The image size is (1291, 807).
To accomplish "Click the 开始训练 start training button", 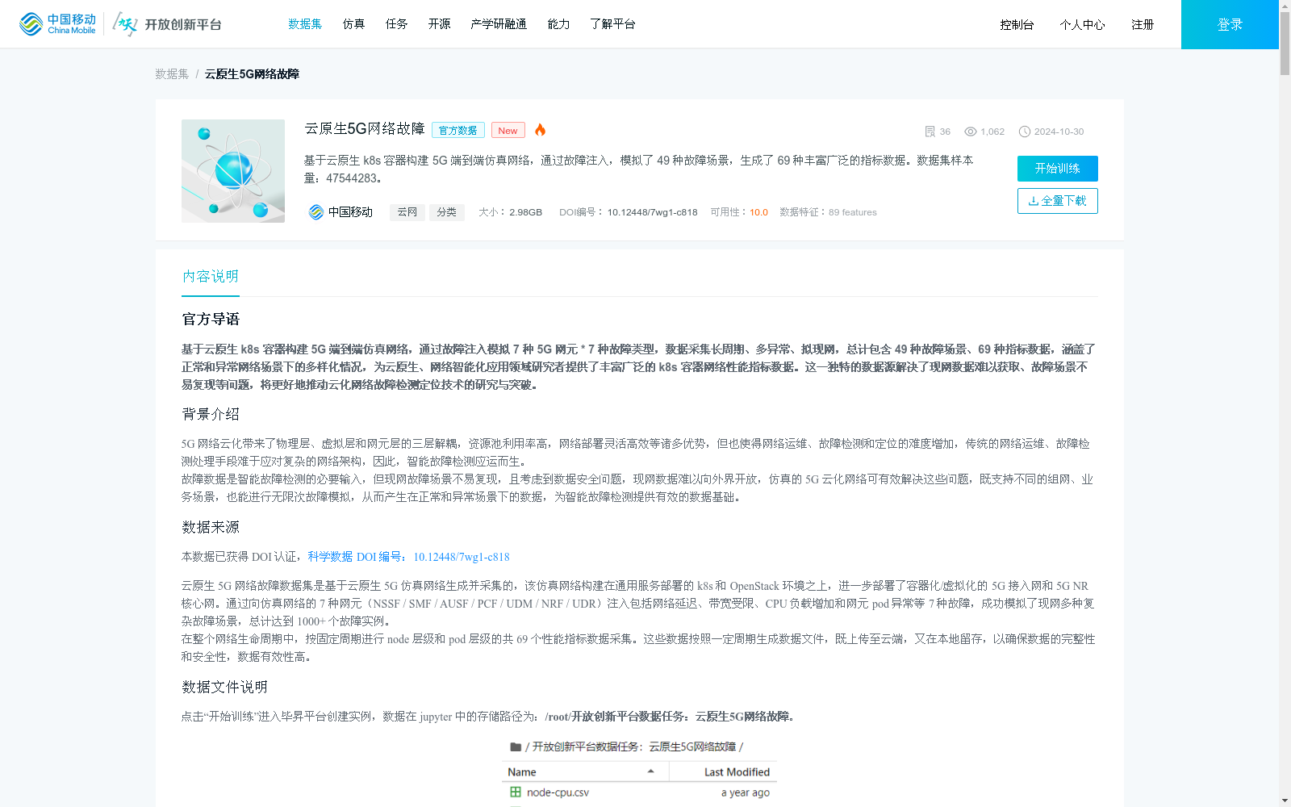I will pyautogui.click(x=1058, y=169).
